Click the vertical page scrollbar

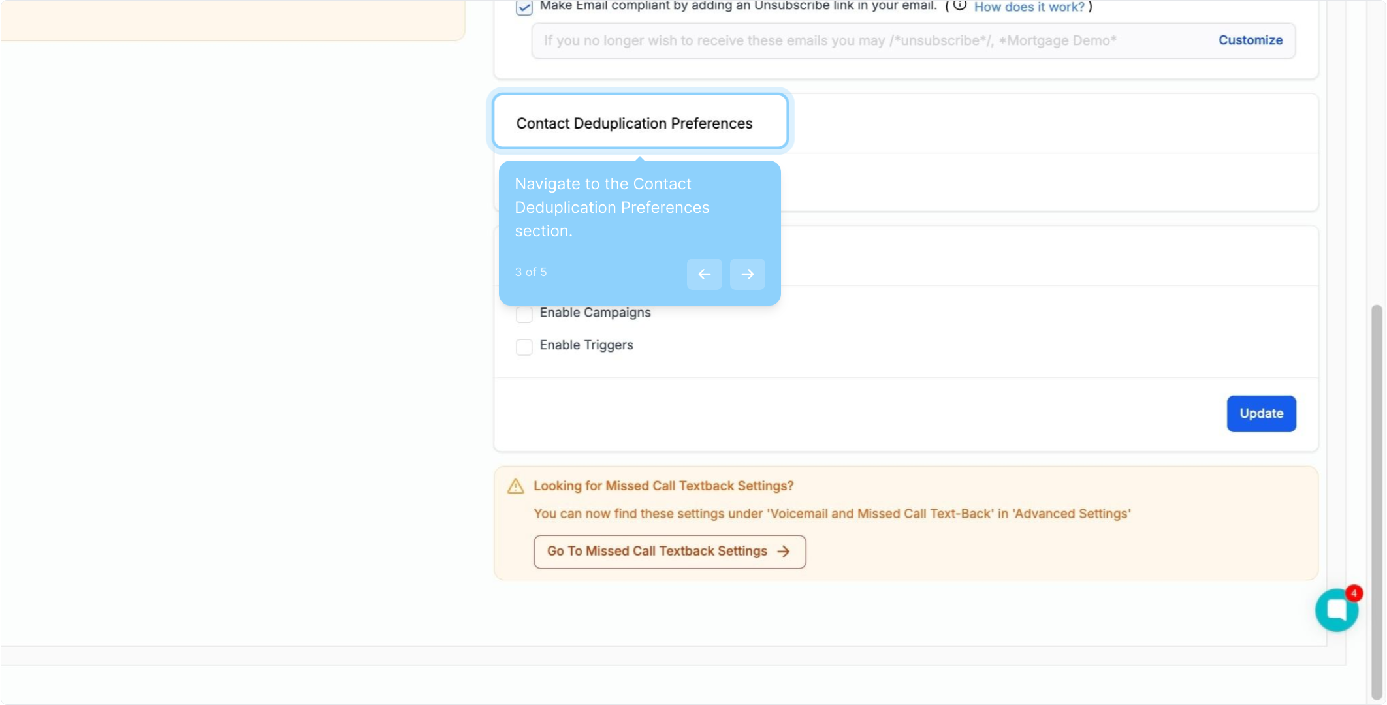pos(1376,496)
